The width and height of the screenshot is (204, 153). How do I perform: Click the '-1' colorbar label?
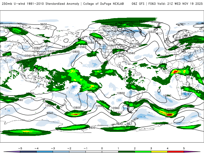pyautogui.click(x=86, y=148)
